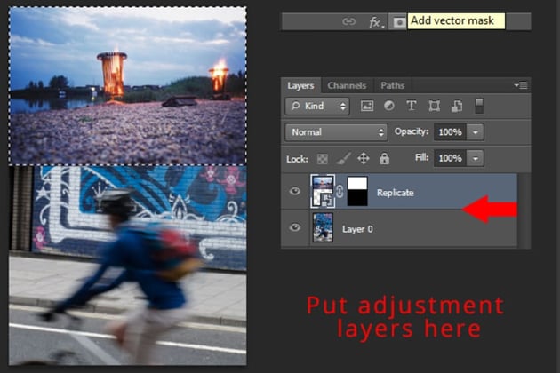Open the Kind filter dropdown

click(x=317, y=106)
